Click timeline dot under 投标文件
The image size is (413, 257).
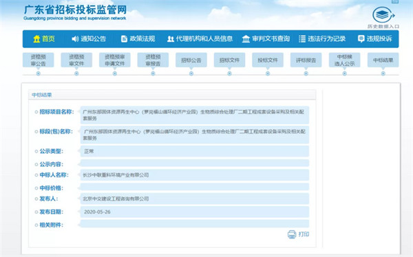click(x=268, y=74)
